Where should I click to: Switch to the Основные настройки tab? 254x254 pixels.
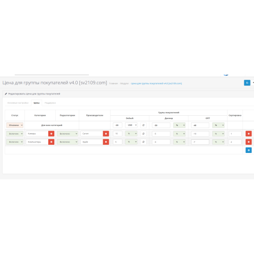pyautogui.click(x=18, y=103)
